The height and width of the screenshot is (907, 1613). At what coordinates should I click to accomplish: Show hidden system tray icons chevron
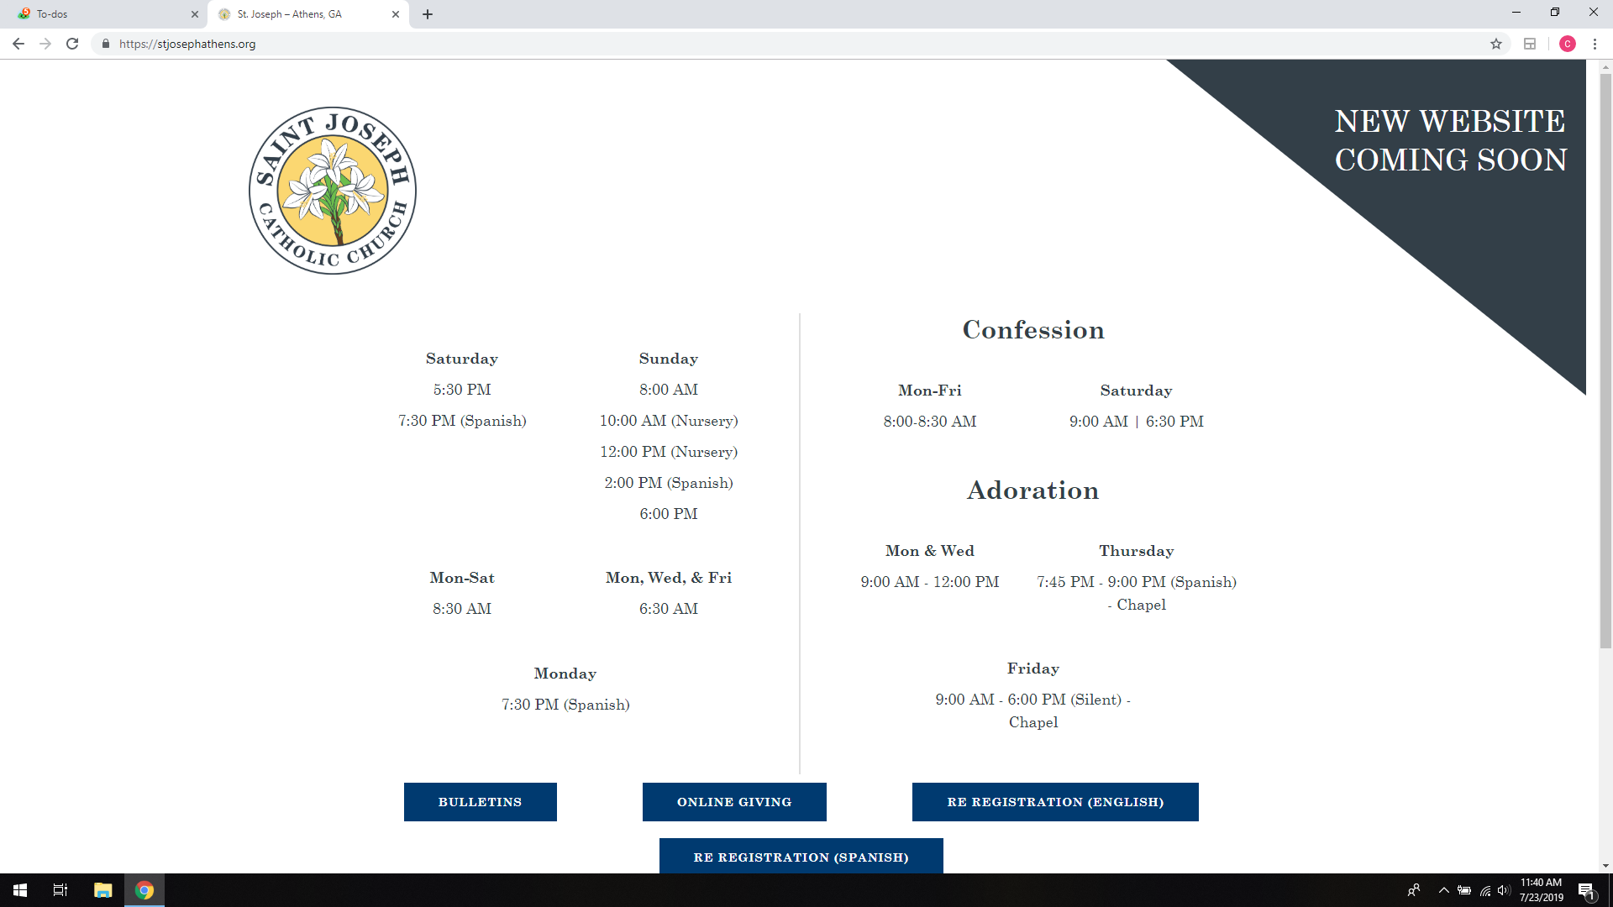[x=1443, y=890]
